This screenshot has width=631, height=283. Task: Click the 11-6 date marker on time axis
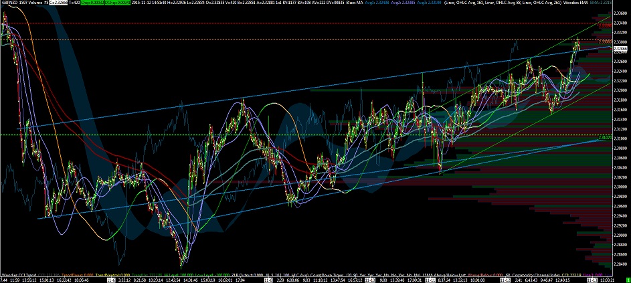[111, 280]
